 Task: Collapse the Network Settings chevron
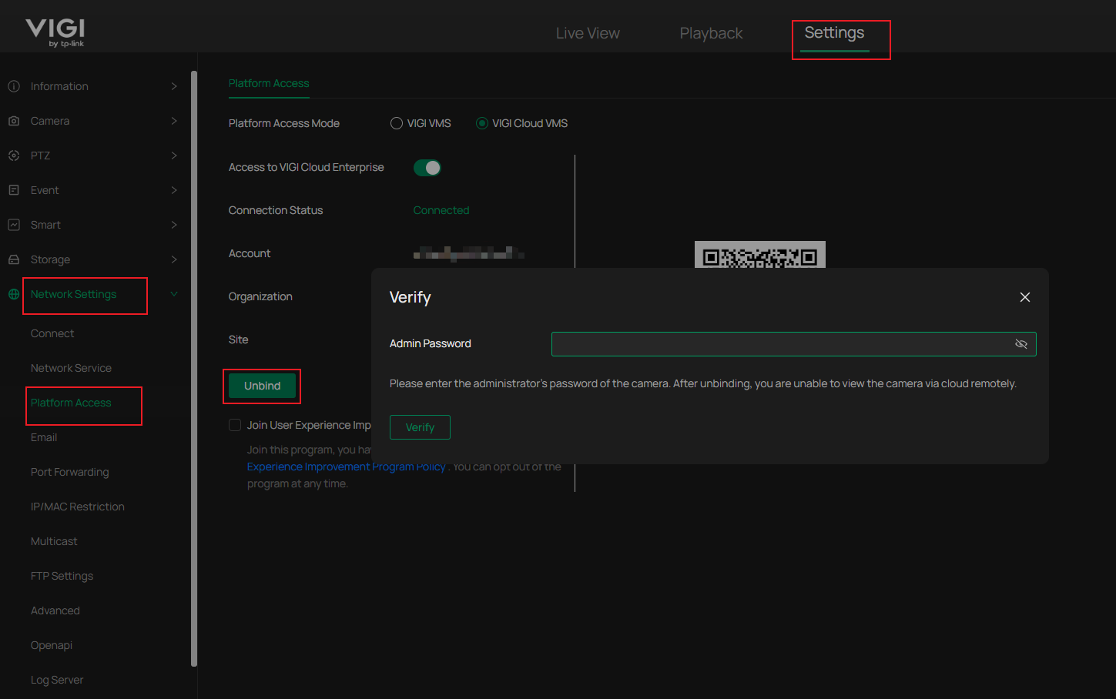[x=174, y=294]
